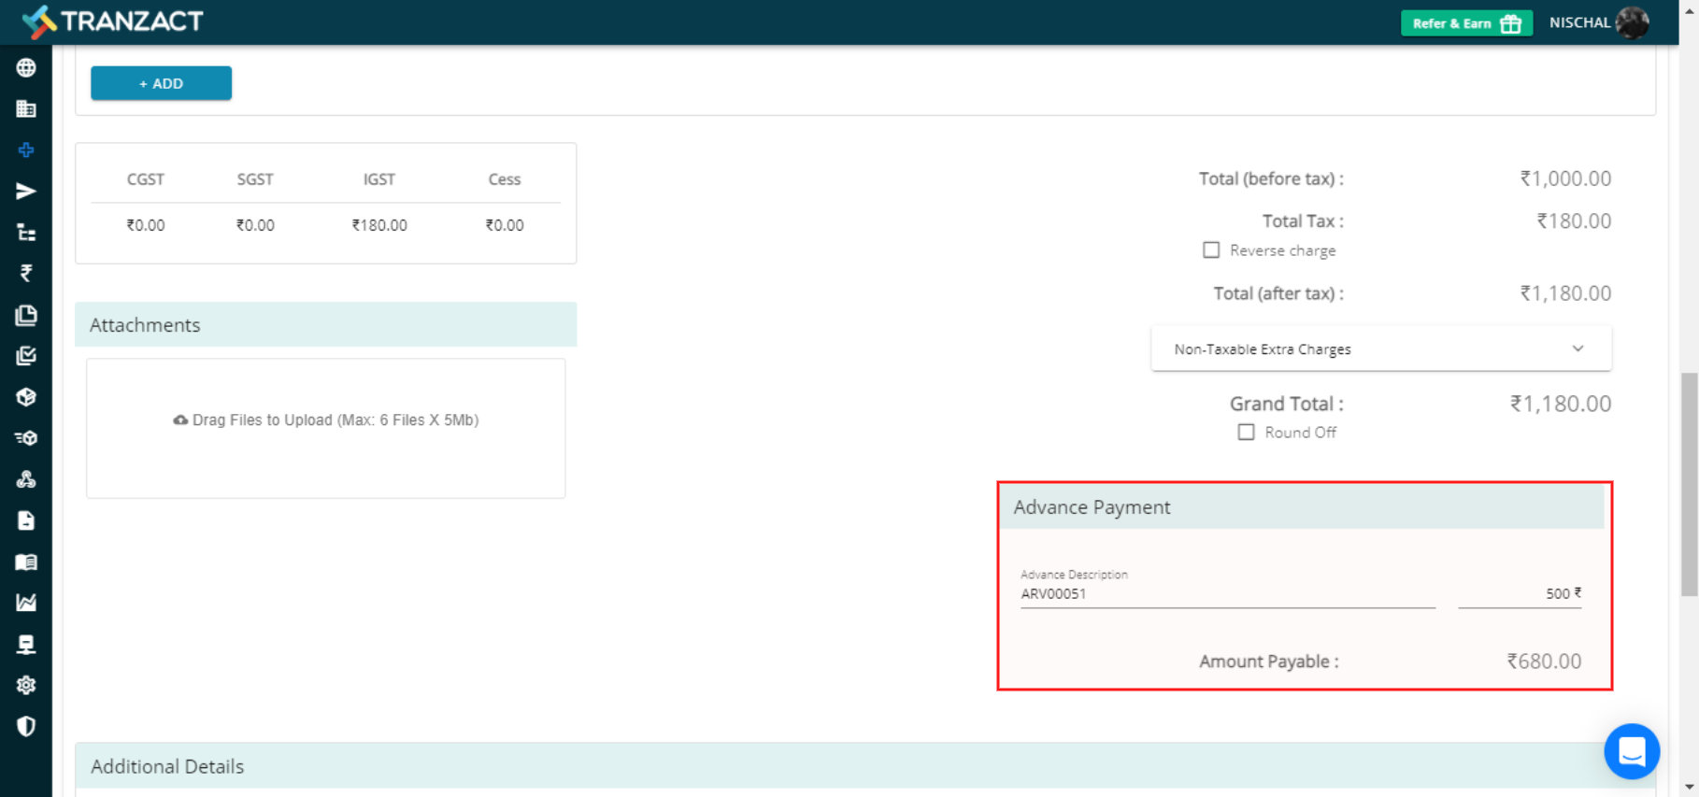Image resolution: width=1699 pixels, height=797 pixels.
Task: Click the Advance Payment section header
Action: click(1302, 506)
